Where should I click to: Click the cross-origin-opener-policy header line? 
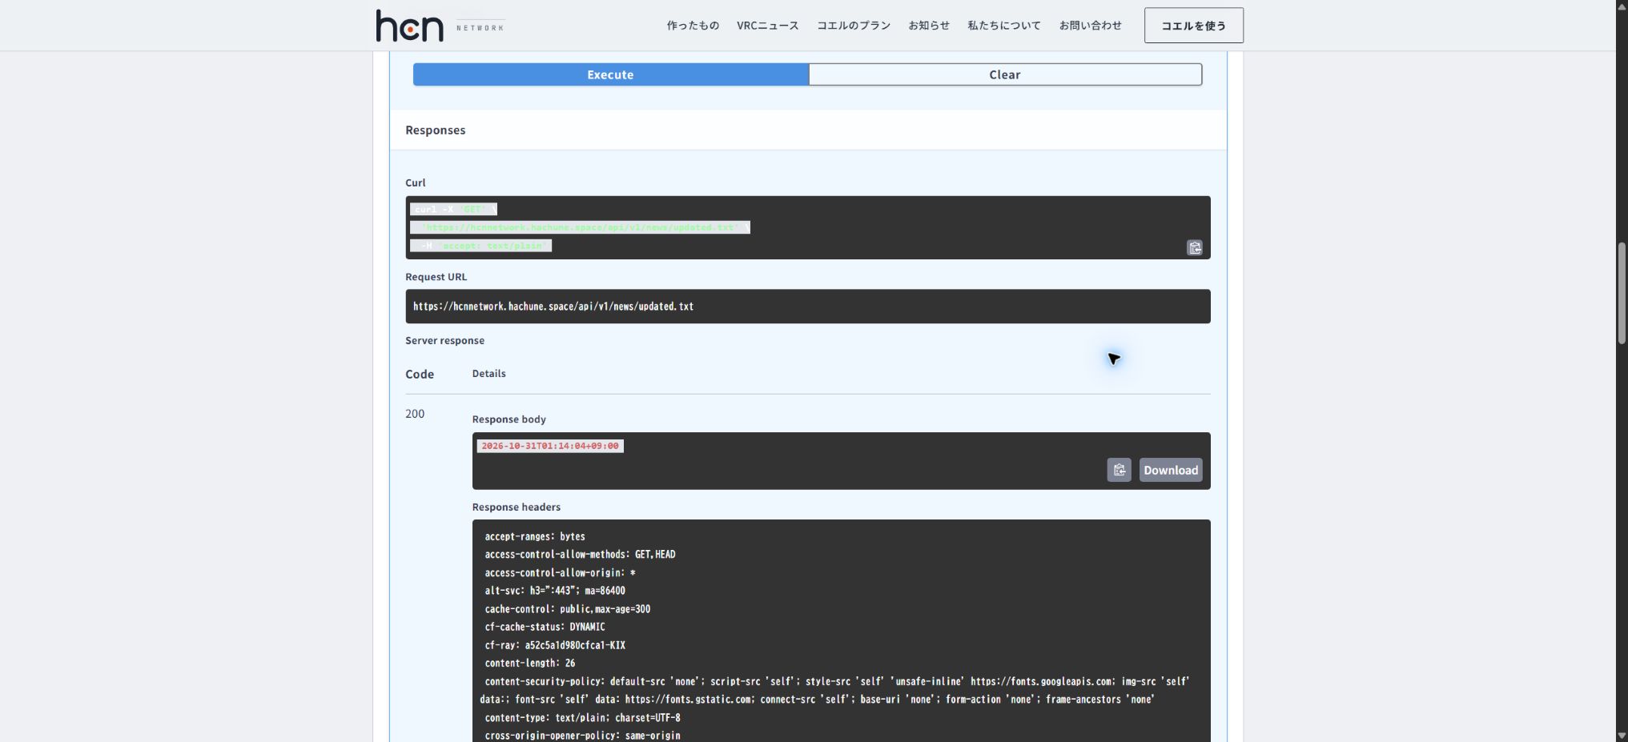click(582, 736)
